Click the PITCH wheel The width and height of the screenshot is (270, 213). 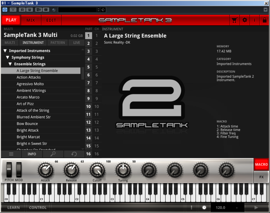[x=9, y=170]
